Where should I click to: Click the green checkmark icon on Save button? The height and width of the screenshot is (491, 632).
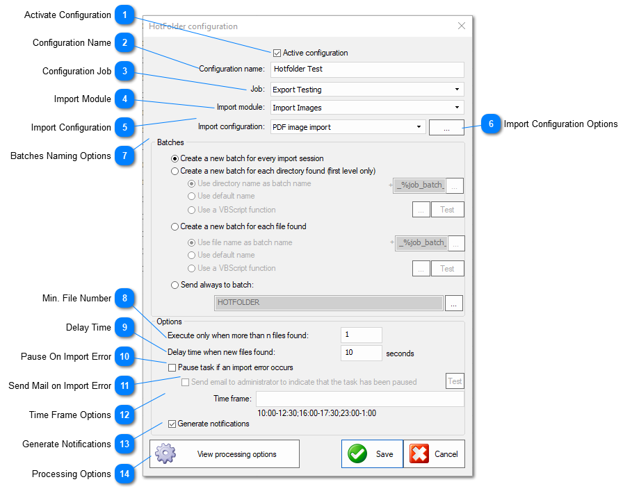coord(357,453)
